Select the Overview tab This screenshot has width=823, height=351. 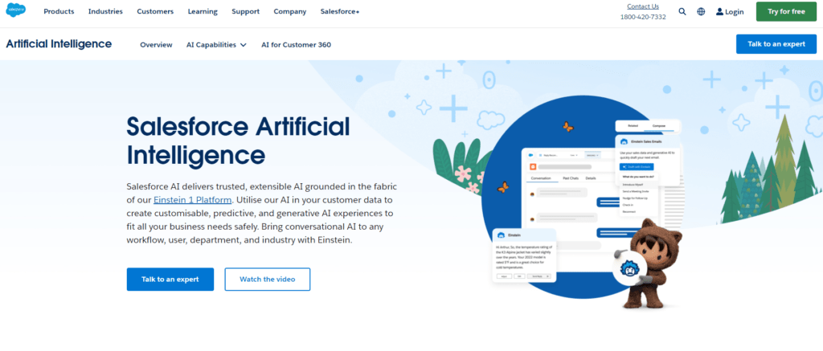(156, 45)
